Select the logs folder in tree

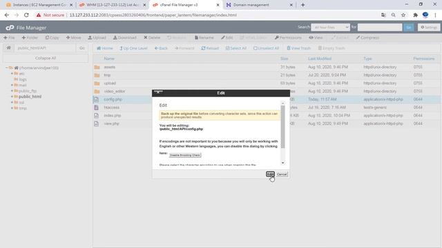pos(23,80)
